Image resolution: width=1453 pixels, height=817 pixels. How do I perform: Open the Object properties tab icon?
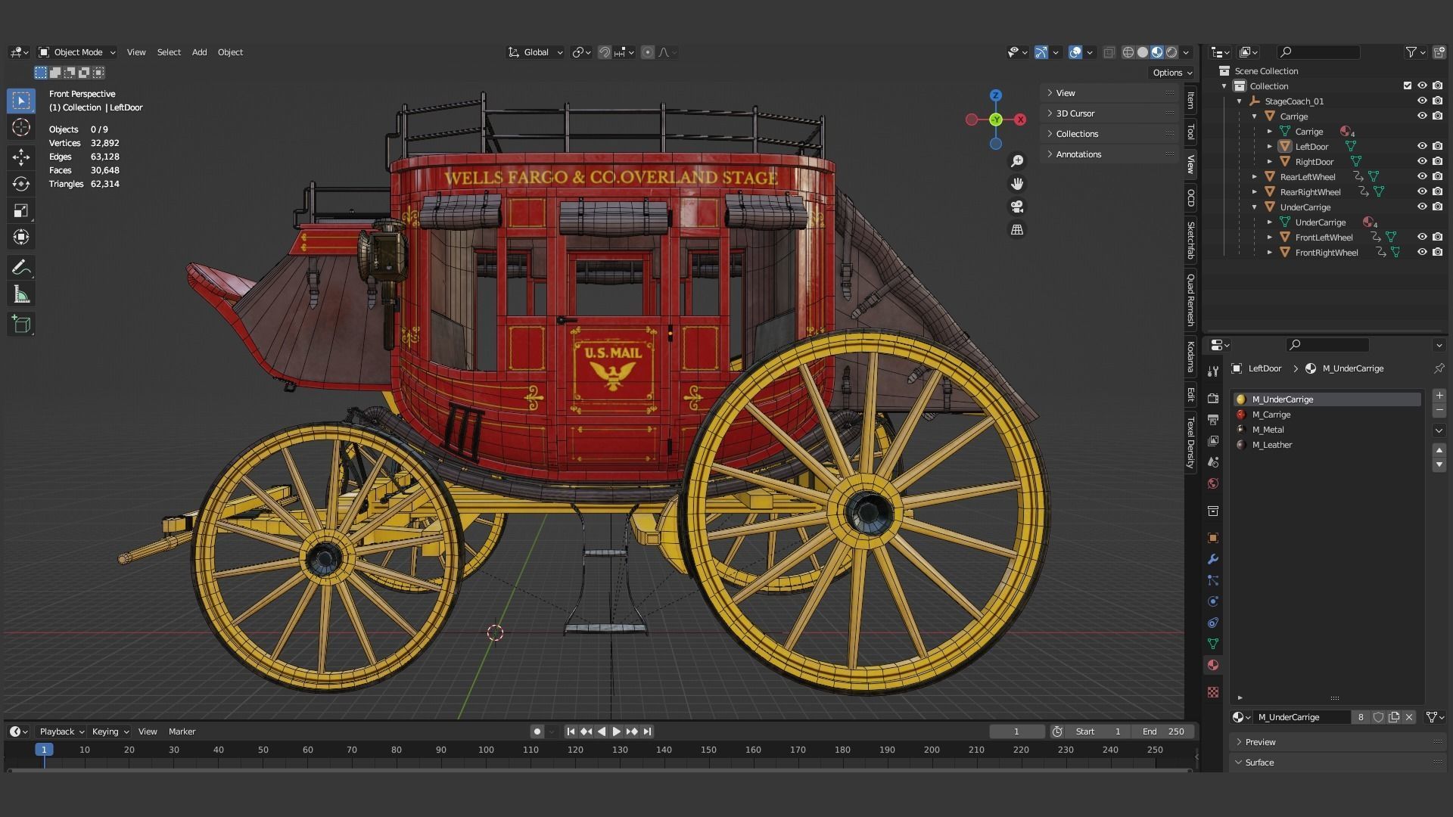[x=1213, y=538]
